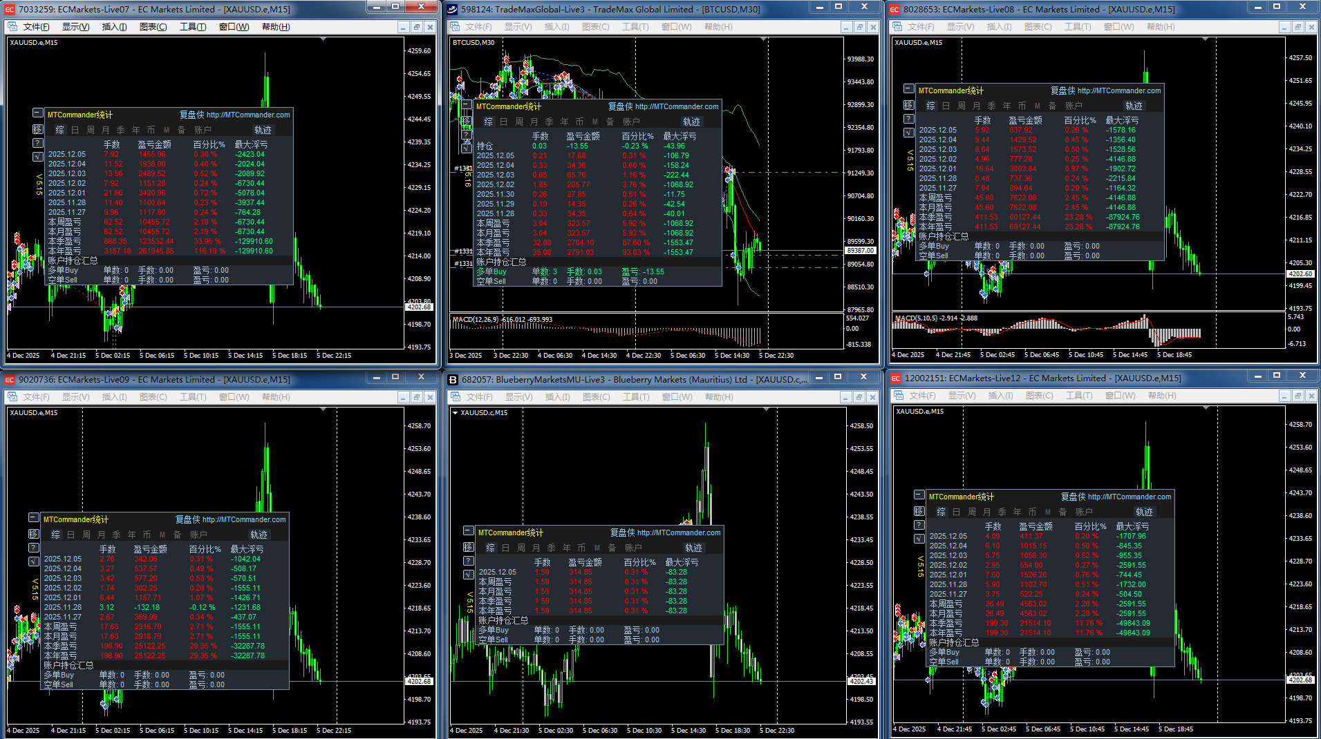Click the EC logo in the 8028653 title bar
This screenshot has height=739, width=1321.
(x=894, y=10)
